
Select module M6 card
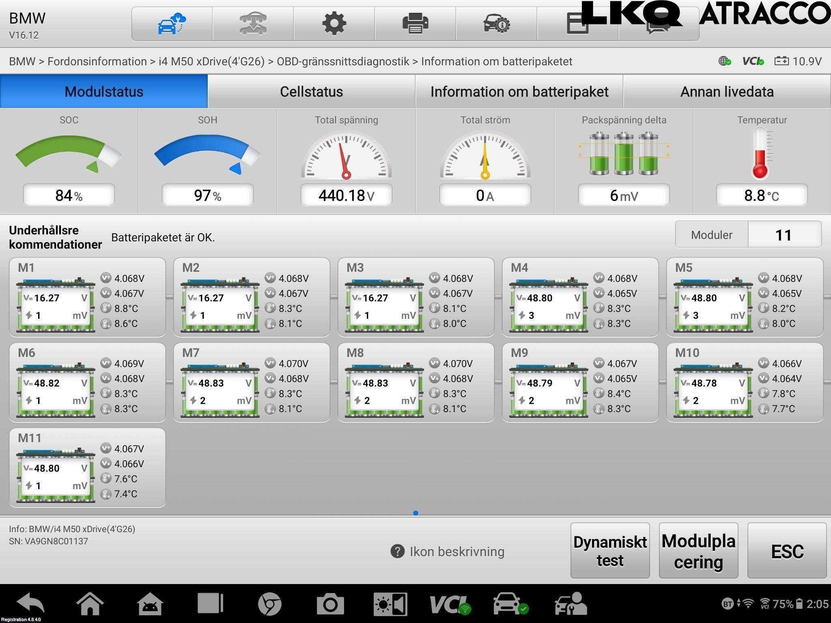tap(87, 382)
